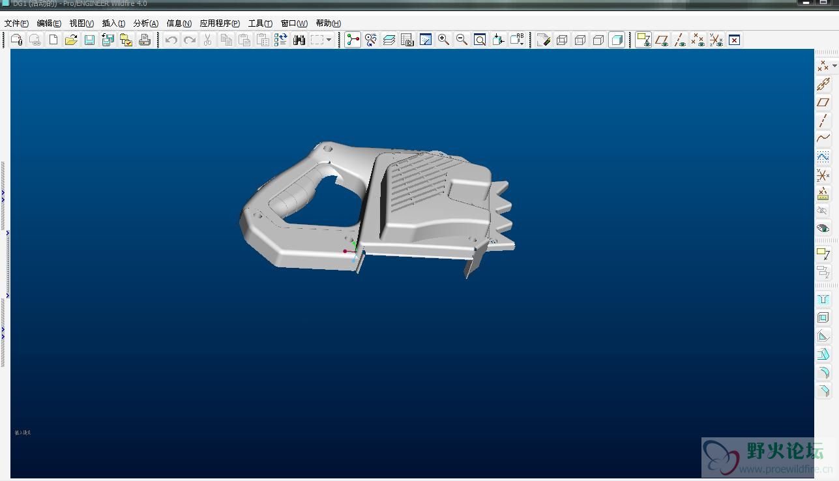Open an existing file via the folder icon

pyautogui.click(x=71, y=40)
